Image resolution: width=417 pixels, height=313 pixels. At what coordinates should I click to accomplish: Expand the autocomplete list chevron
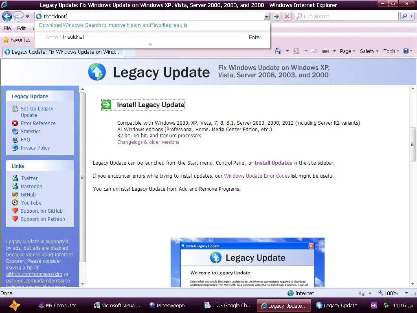(150, 44)
